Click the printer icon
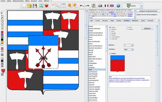This screenshot has width=162, height=102. pos(100,6)
